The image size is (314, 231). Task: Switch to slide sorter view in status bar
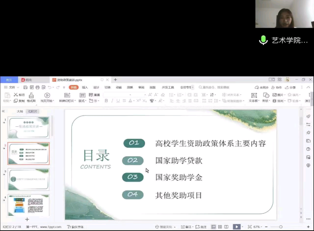tap(220, 227)
